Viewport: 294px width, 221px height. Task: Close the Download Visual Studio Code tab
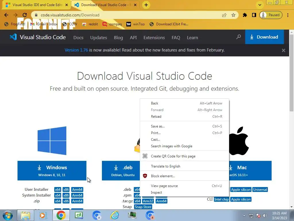[135, 5]
